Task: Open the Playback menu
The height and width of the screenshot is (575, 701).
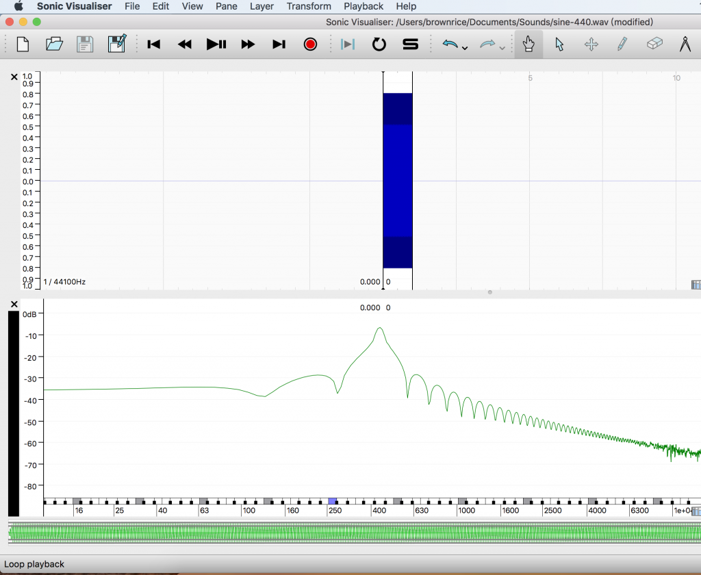Action: 364,6
